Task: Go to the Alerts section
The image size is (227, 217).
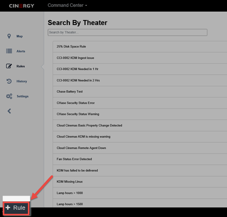Action: point(21,51)
